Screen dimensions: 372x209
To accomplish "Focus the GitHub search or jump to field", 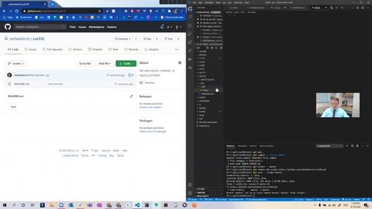I will (40, 27).
